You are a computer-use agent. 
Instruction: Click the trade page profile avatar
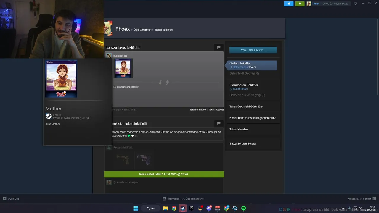108,28
